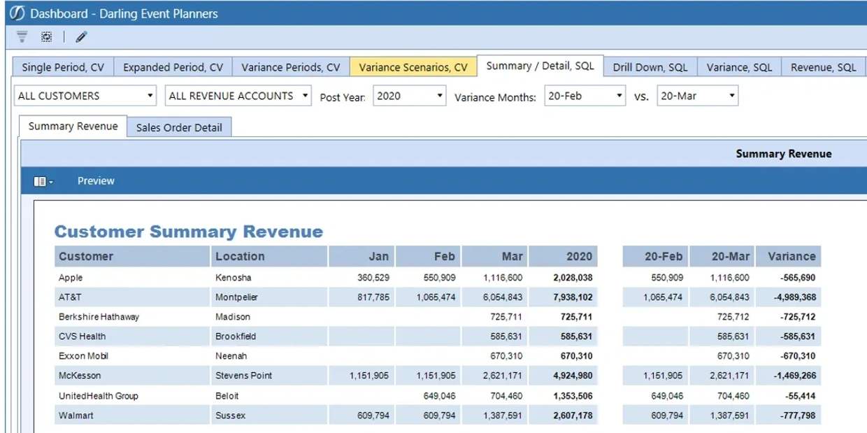Open the Post Year 2020 dropdown
The width and height of the screenshot is (867, 433).
(409, 97)
